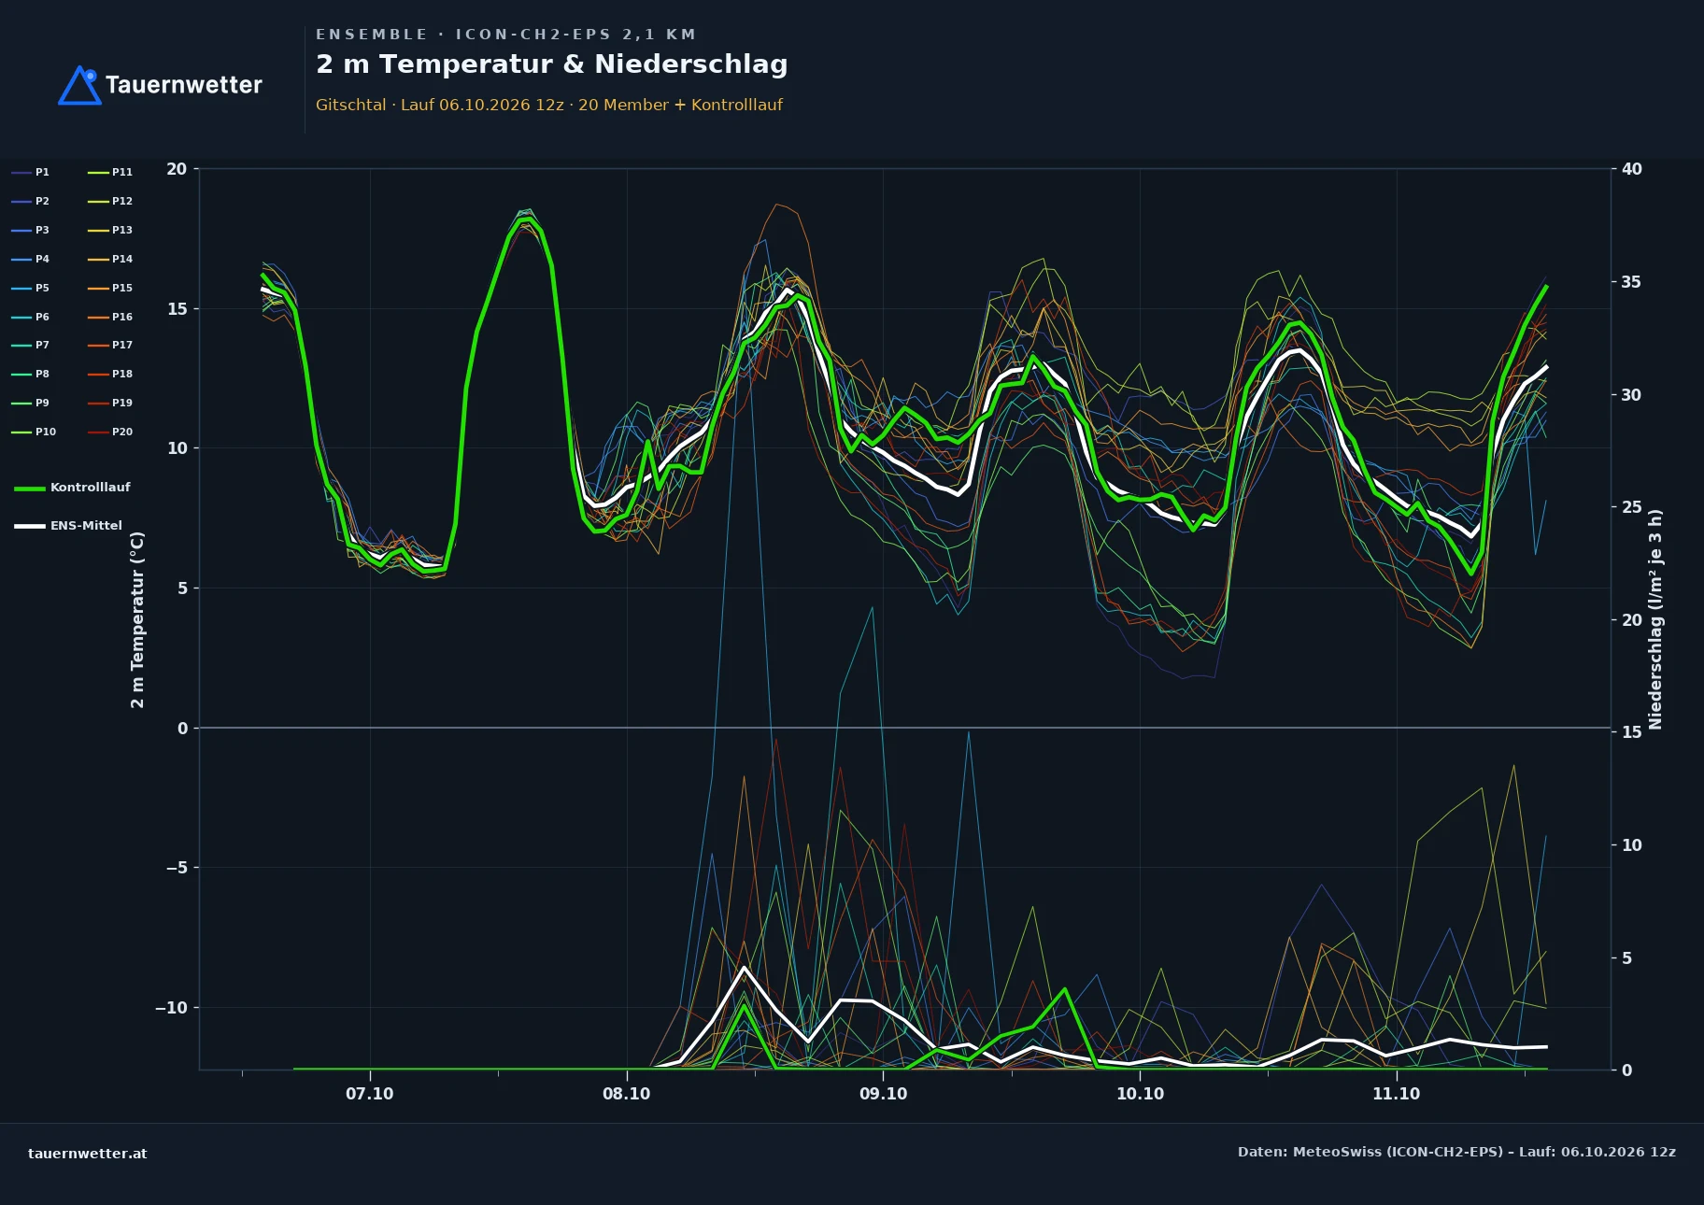Click the 20 tick on temperature axis

pyautogui.click(x=177, y=169)
